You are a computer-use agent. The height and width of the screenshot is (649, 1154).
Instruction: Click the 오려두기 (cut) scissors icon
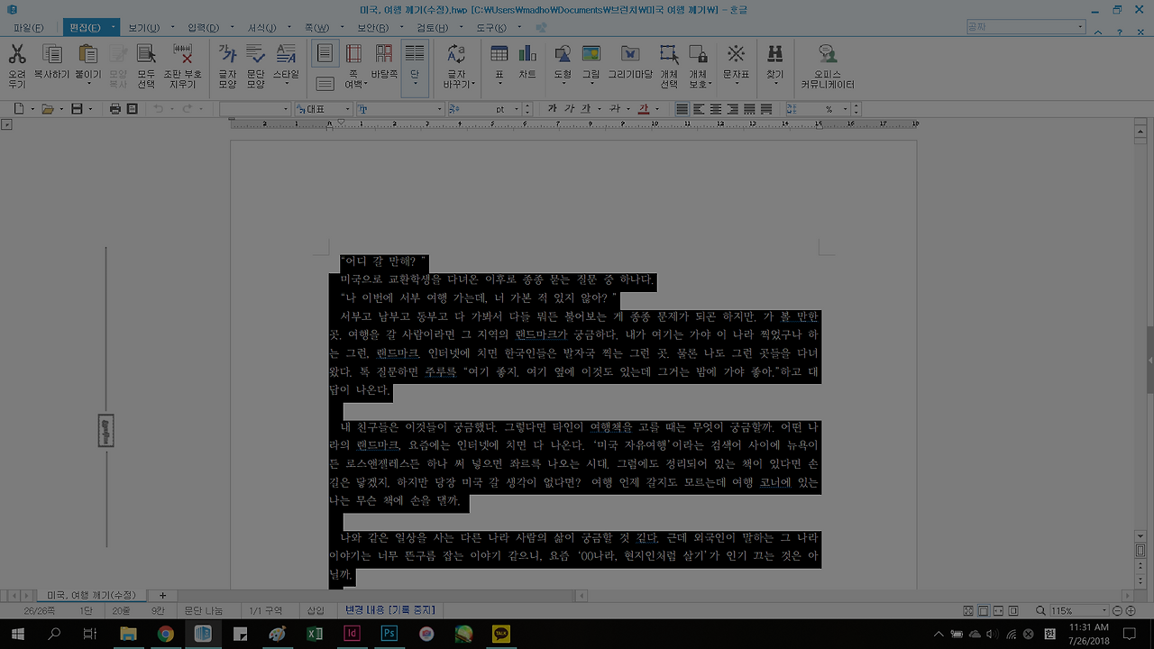click(x=17, y=54)
